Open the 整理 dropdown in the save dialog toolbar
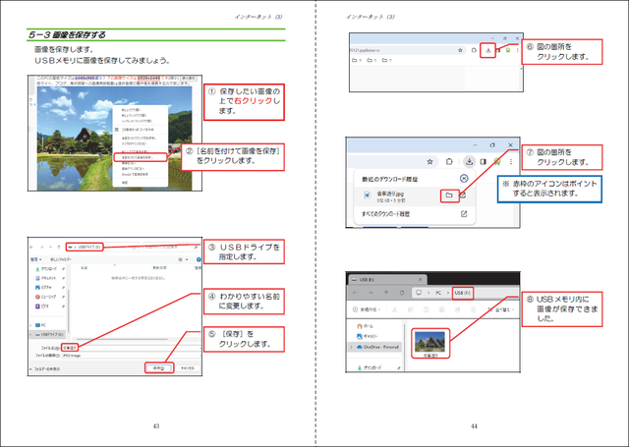Screen dimensions: 629x447 click(36, 259)
